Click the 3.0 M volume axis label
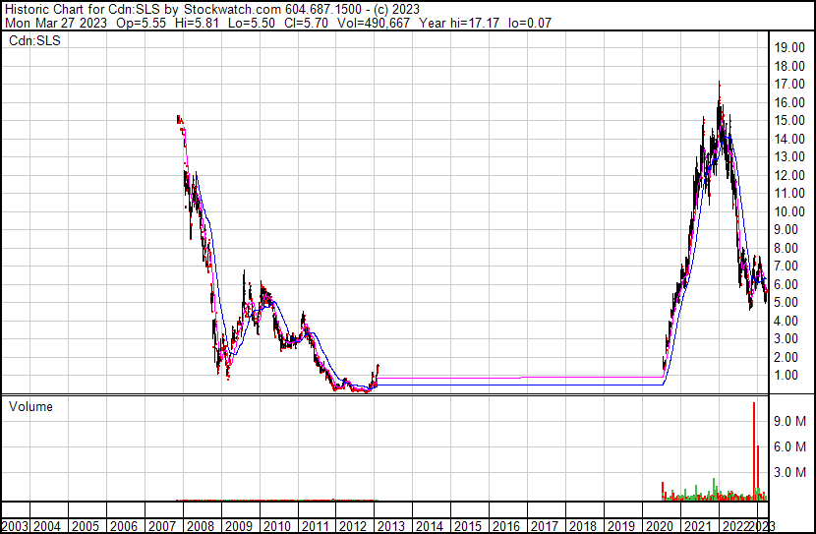The height and width of the screenshot is (534, 816). coord(789,473)
